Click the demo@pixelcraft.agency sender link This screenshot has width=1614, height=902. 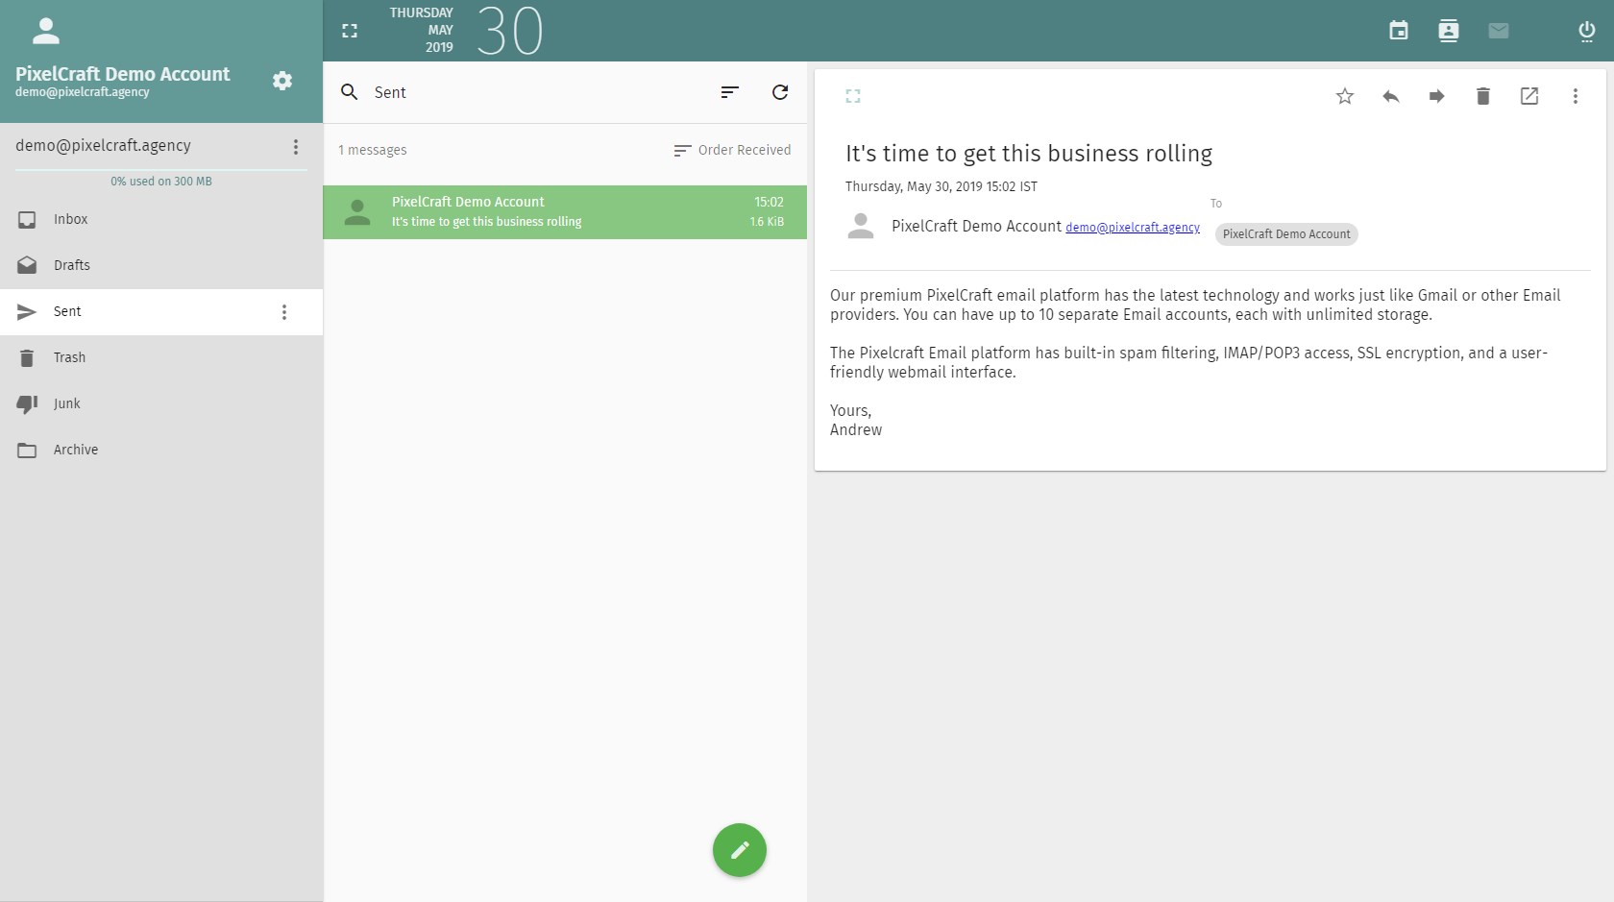tap(1133, 228)
